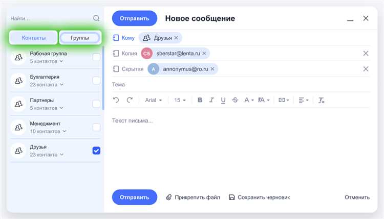Delete the Скрытая field row
The image size is (384, 219).
(366, 69)
